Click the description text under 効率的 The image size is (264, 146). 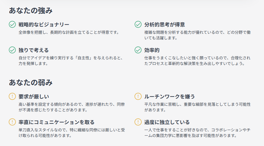click(197, 61)
